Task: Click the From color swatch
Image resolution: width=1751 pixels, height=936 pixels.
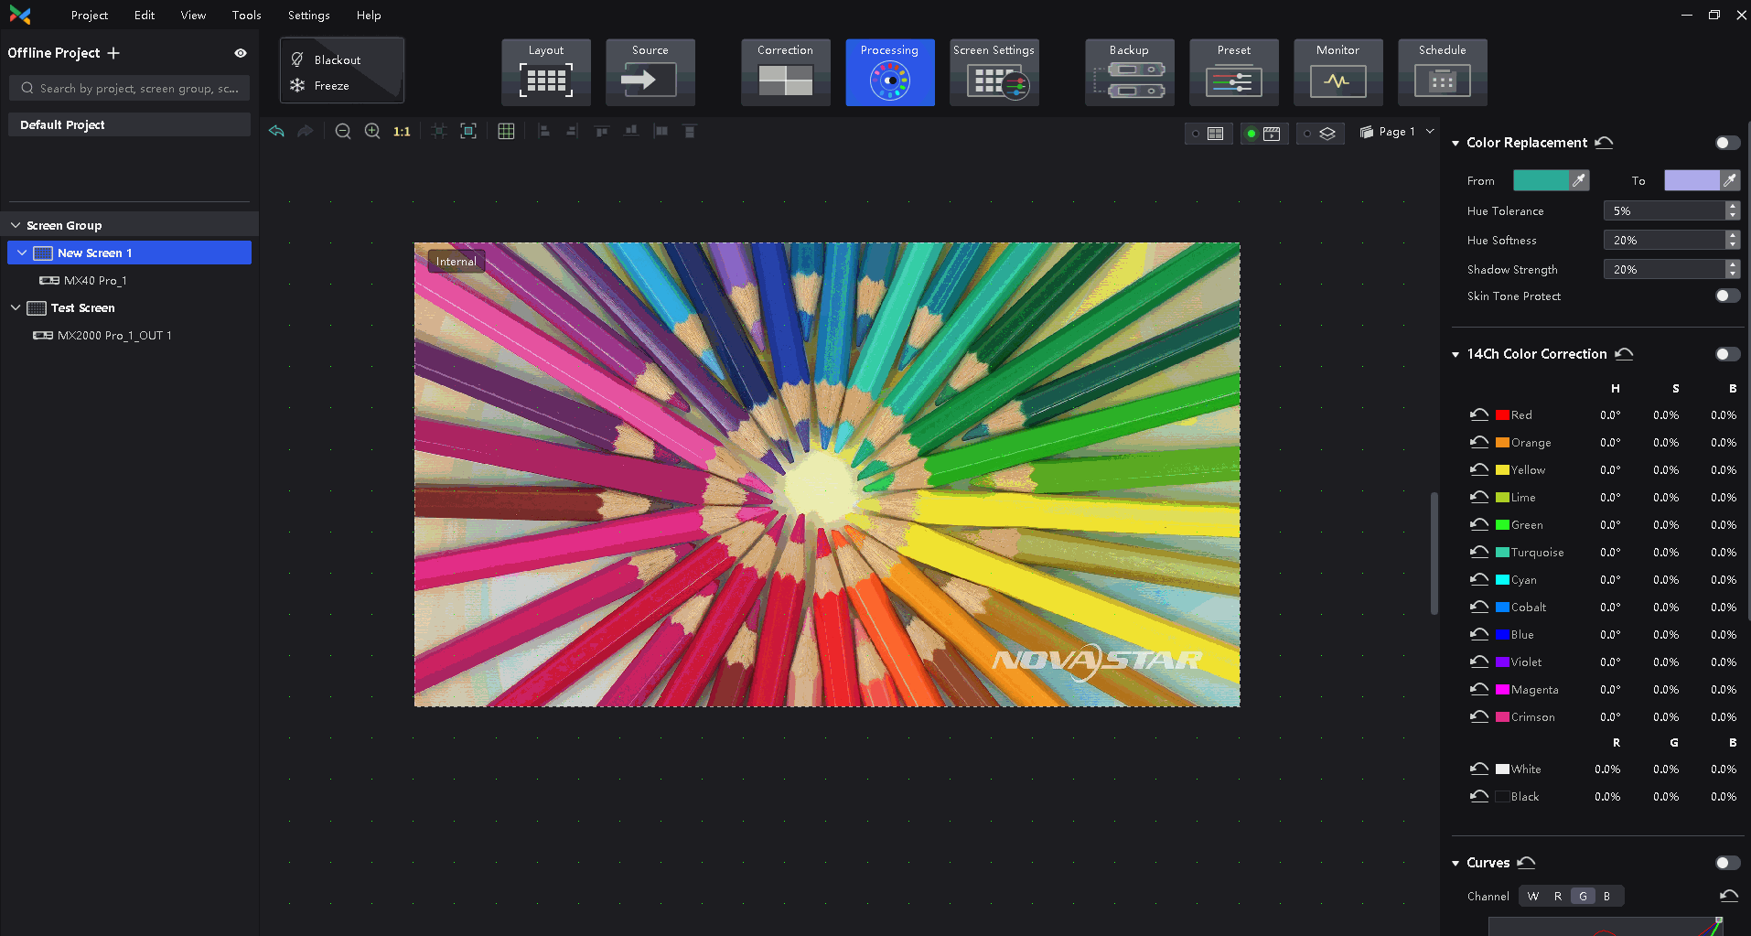Action: click(1542, 180)
